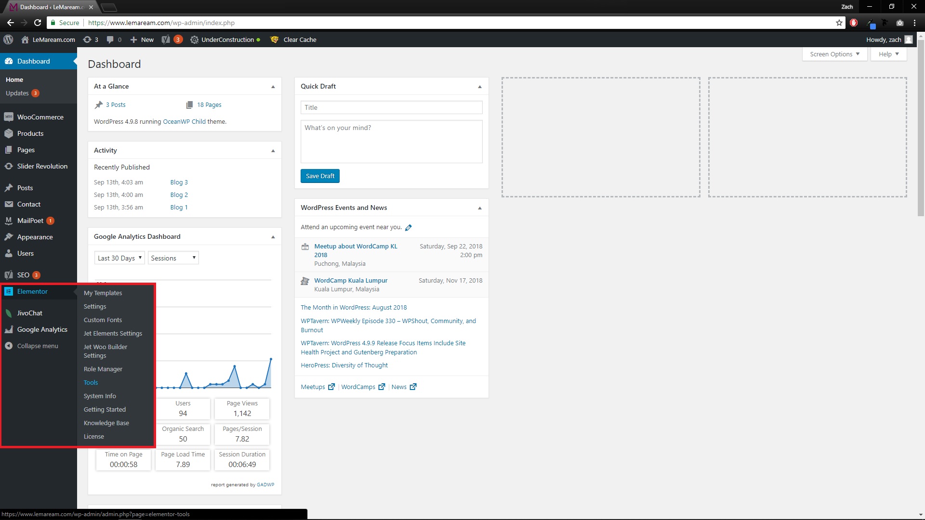
Task: Open UnderConstruction in the admin bar
Action: click(x=225, y=40)
